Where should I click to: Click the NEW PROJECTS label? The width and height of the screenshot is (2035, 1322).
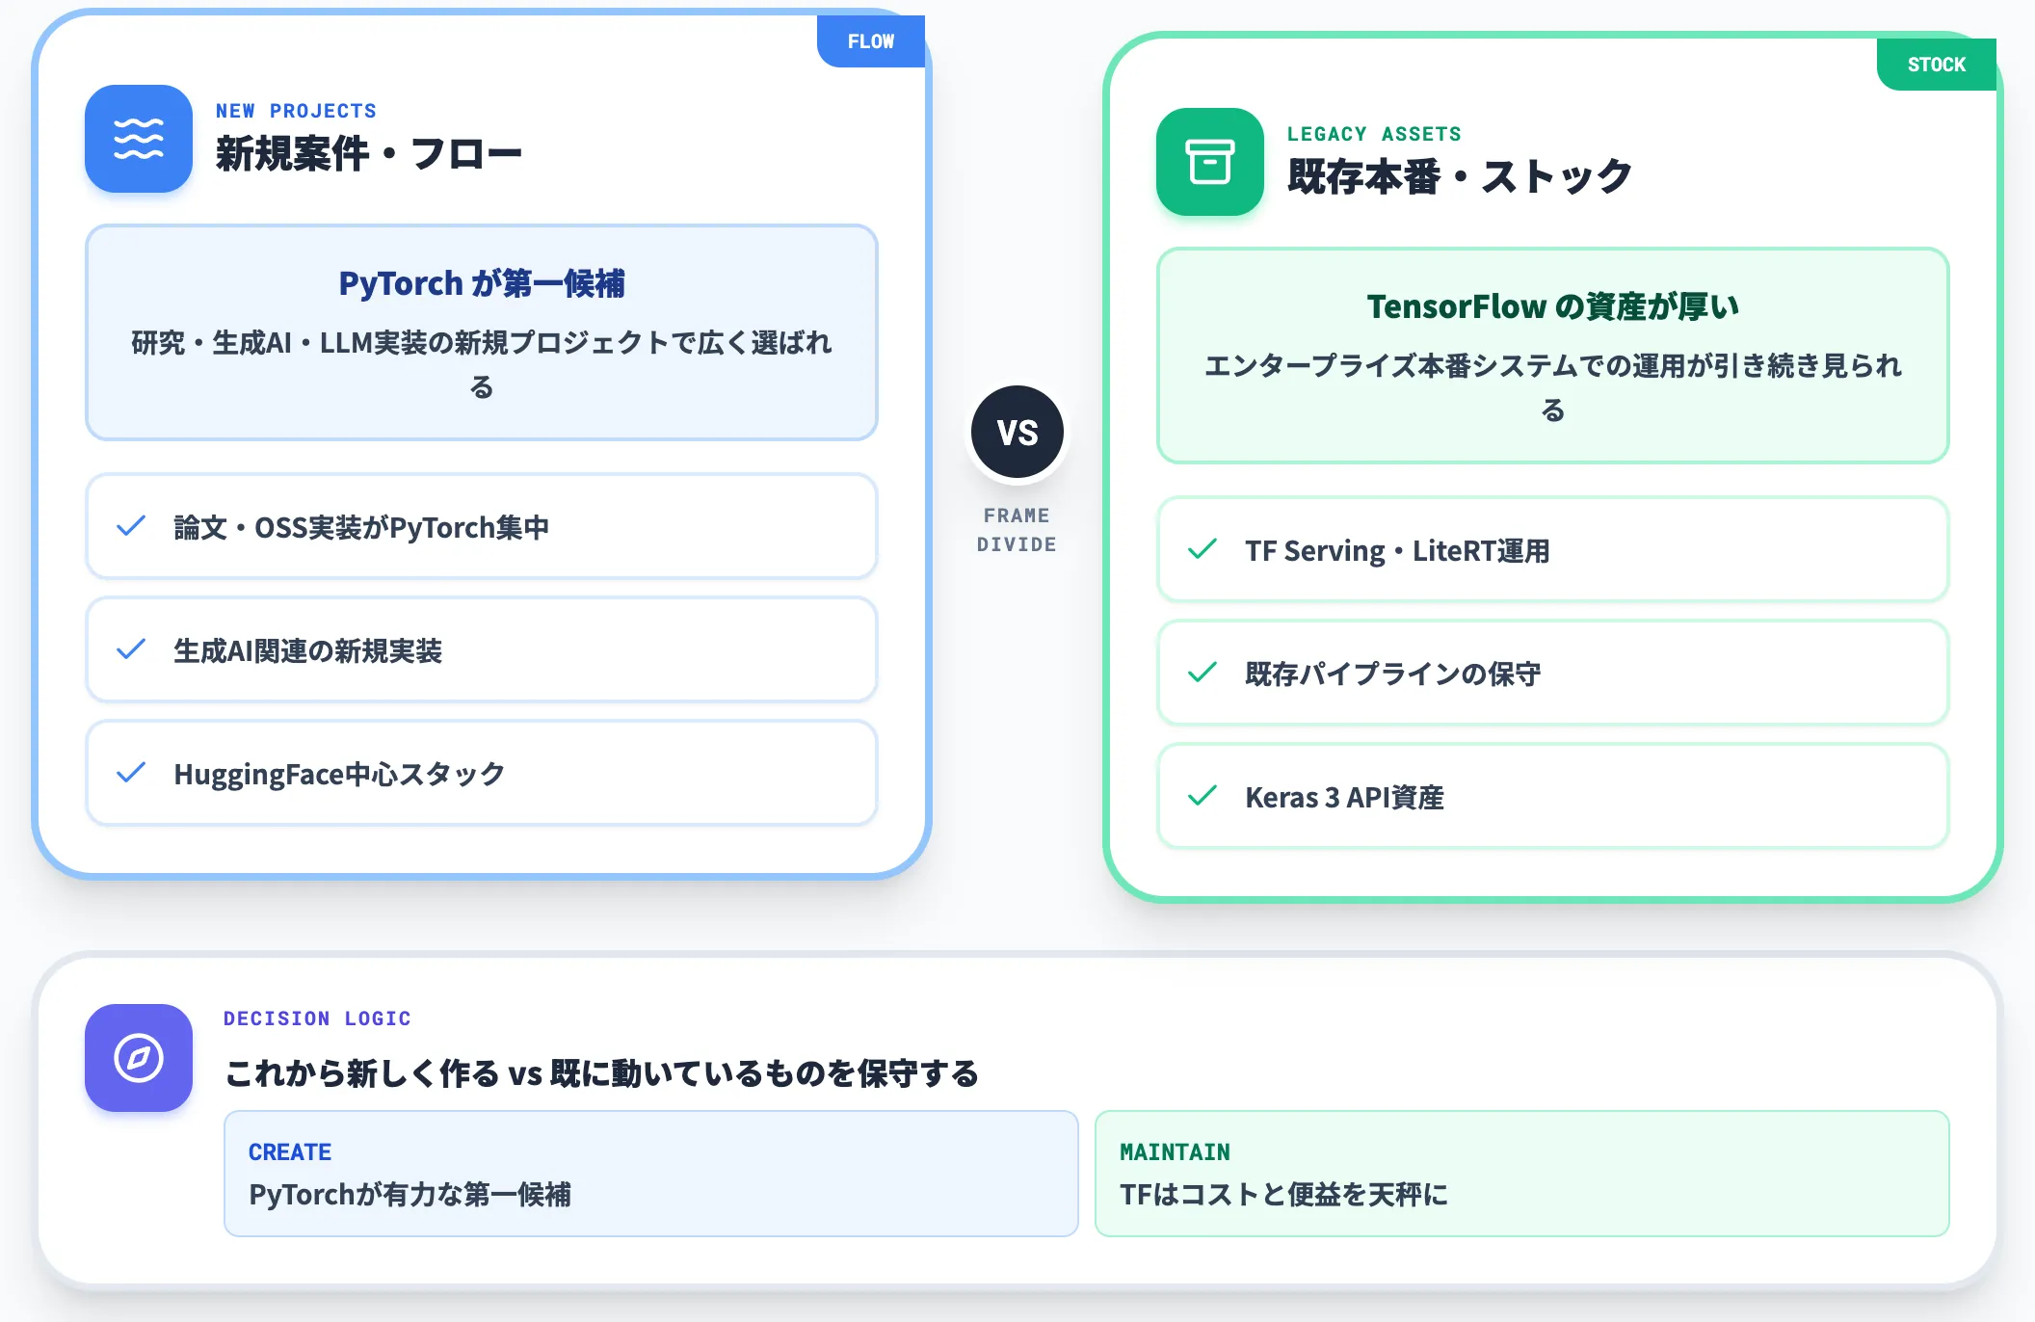click(296, 111)
